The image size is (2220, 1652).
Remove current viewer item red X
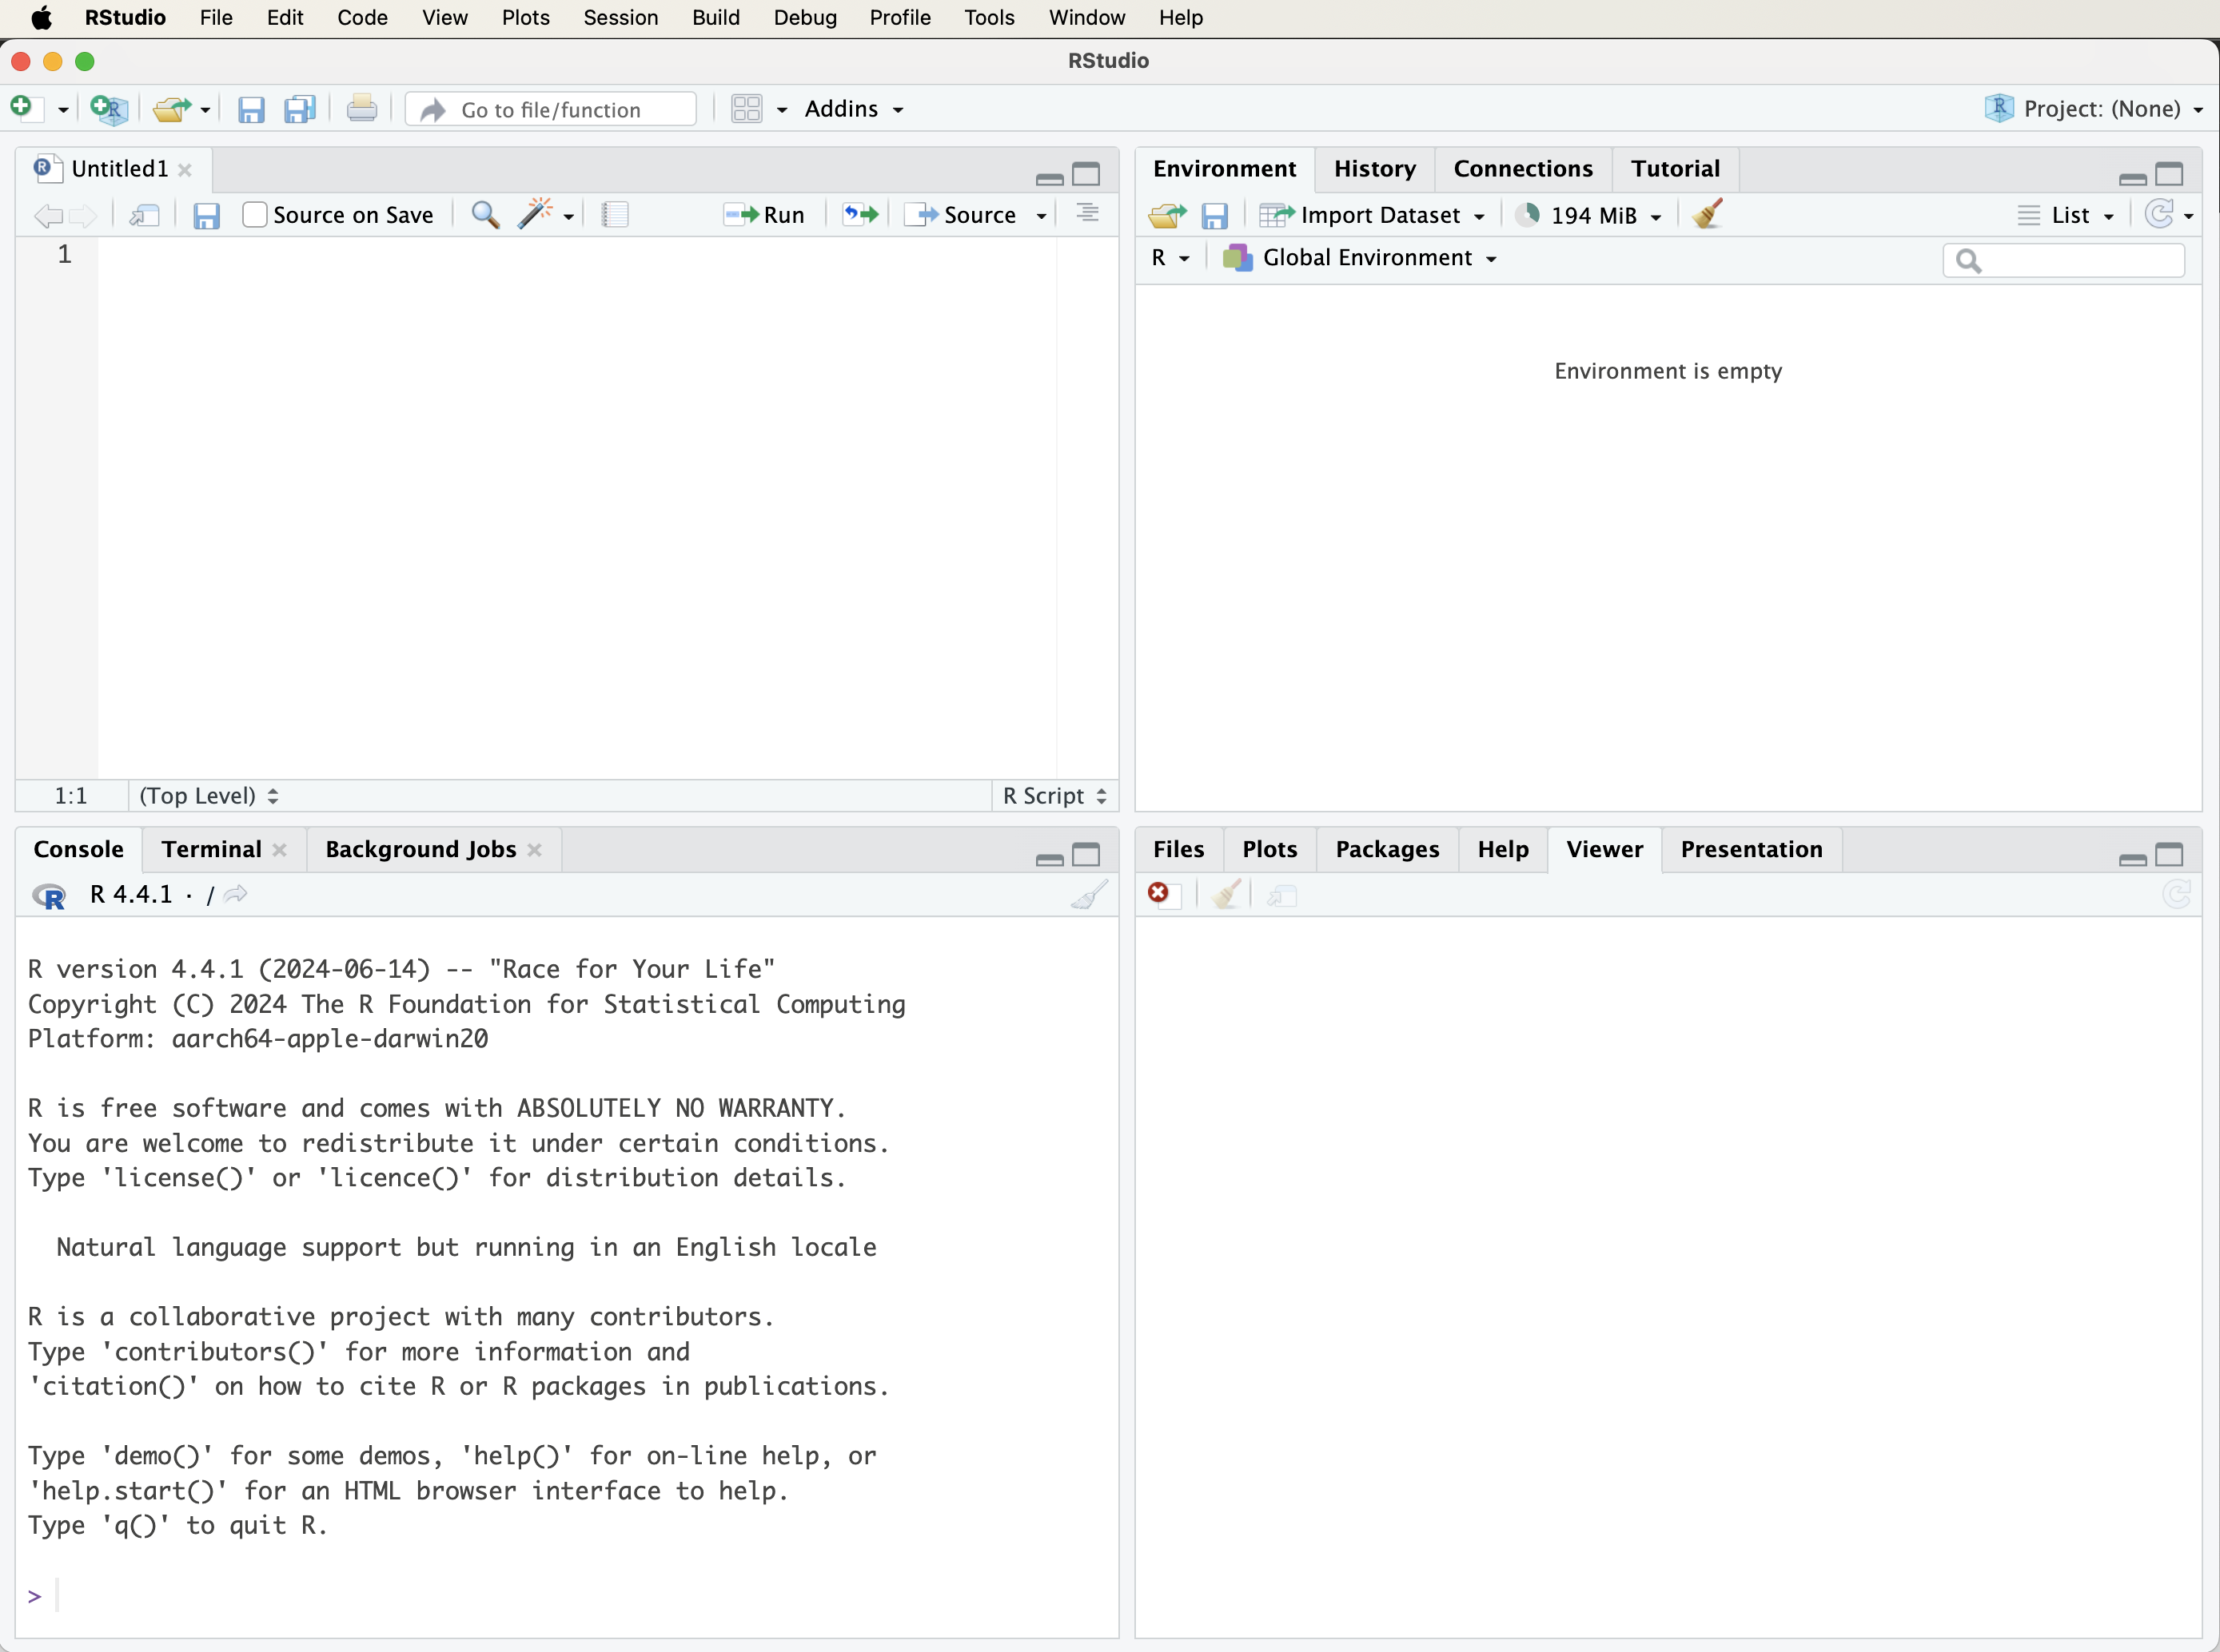(1158, 893)
